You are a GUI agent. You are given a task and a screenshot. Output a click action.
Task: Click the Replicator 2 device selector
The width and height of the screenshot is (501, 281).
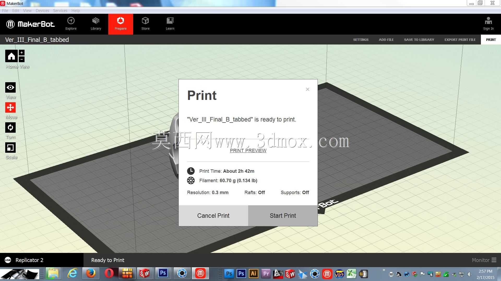tap(42, 260)
